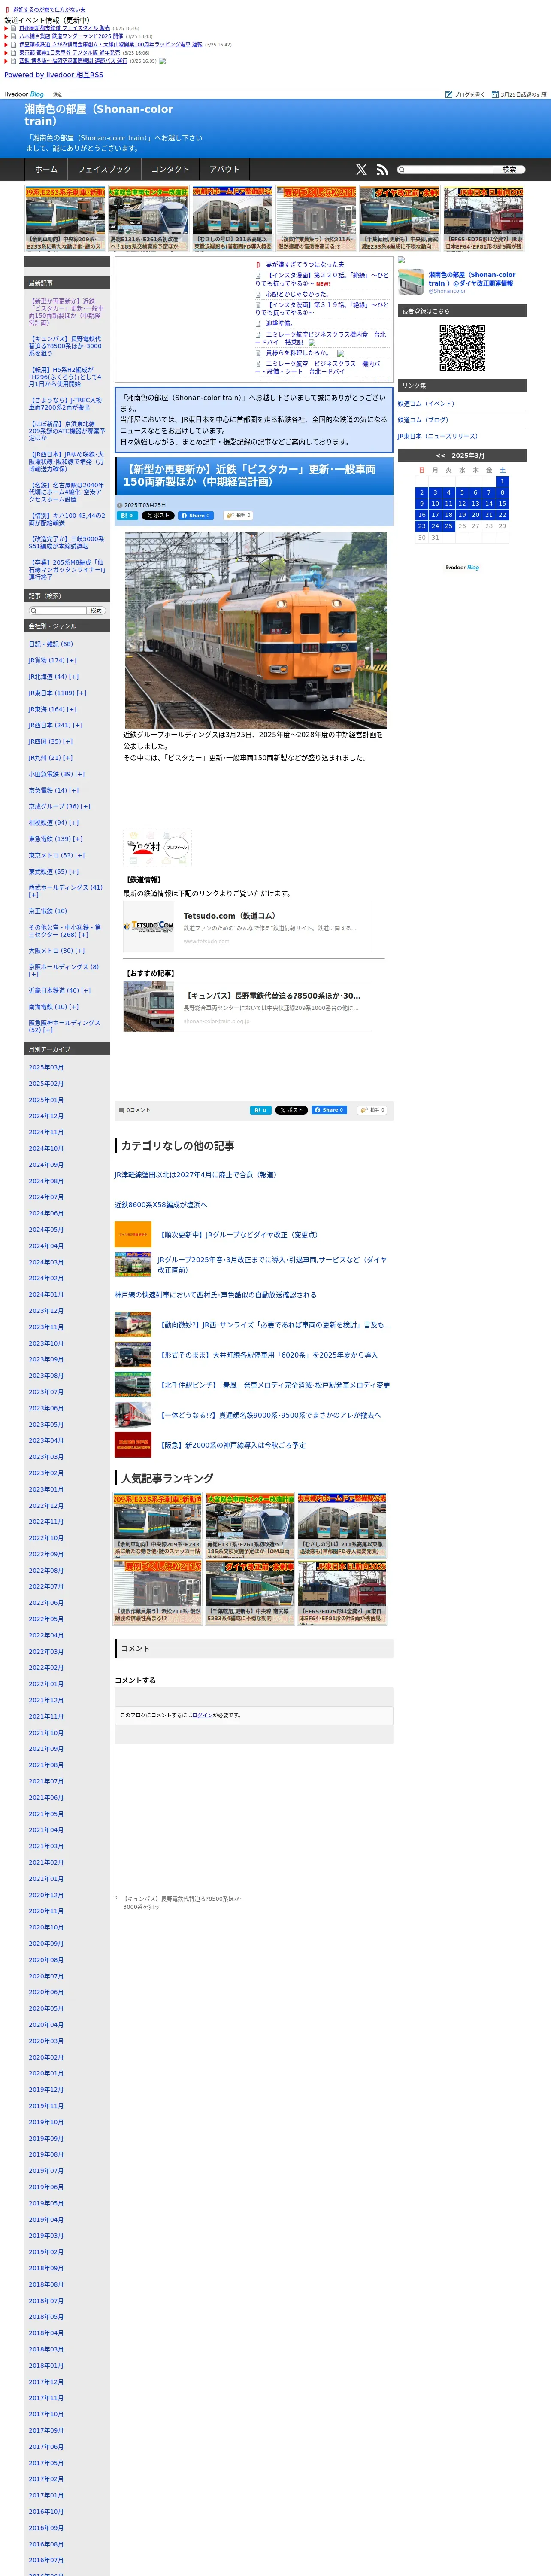
Task: Click the ログイン link in comment box
Action: pyautogui.click(x=202, y=1716)
